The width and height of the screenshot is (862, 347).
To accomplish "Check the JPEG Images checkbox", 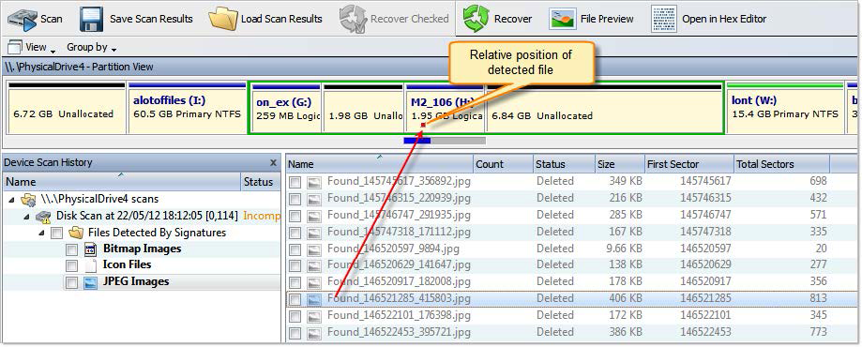I will coord(71,282).
